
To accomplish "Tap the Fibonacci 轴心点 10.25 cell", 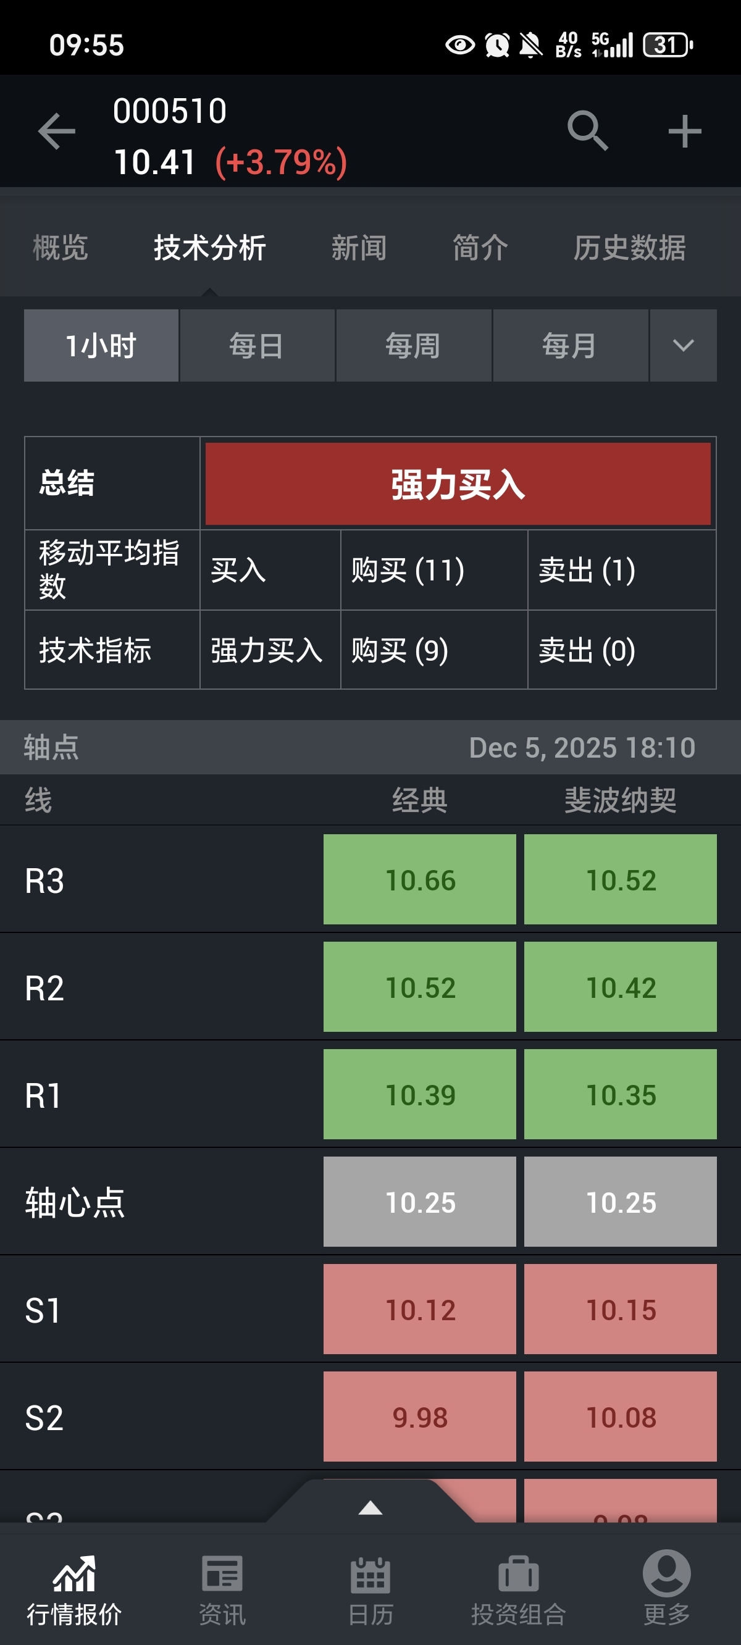I will [x=620, y=1202].
